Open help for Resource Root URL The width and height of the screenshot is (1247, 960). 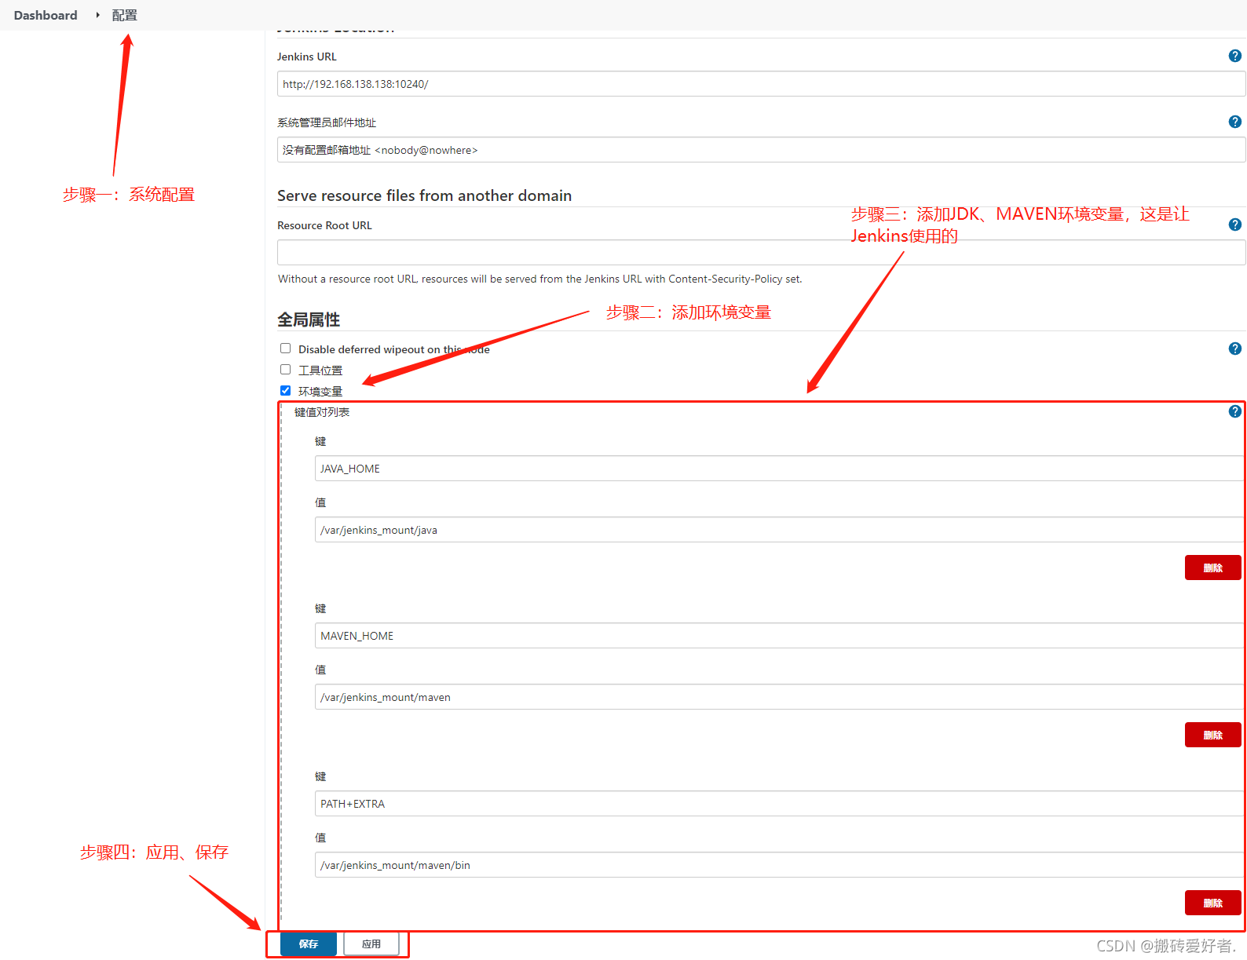coord(1234,225)
